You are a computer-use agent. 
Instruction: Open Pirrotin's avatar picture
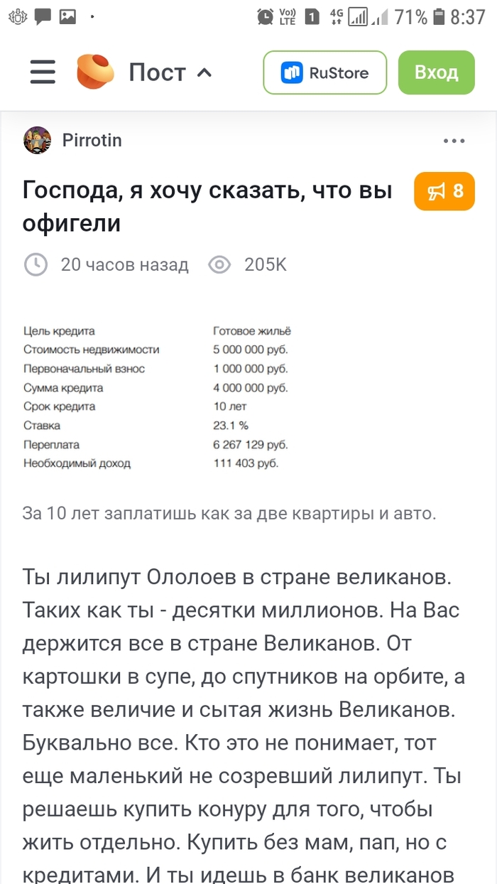pos(38,141)
